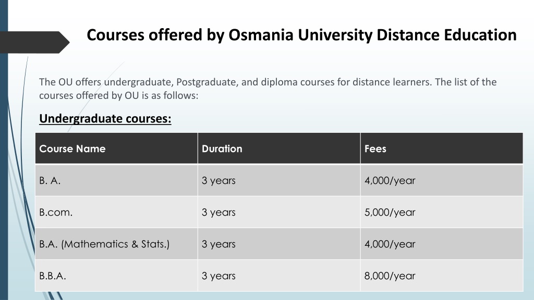Click the 8,000/year fee cell
Viewport: 534px width, 300px height.
coord(442,276)
